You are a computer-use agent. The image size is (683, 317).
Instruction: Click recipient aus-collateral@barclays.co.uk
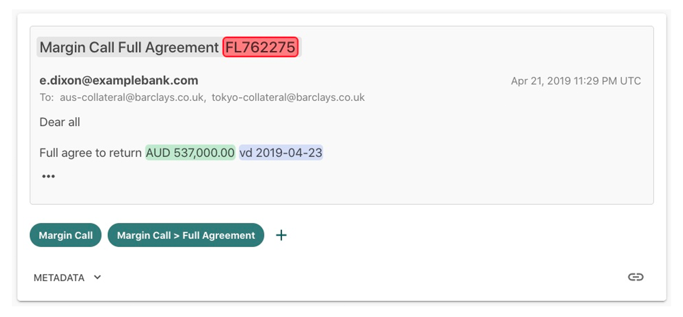(x=132, y=98)
